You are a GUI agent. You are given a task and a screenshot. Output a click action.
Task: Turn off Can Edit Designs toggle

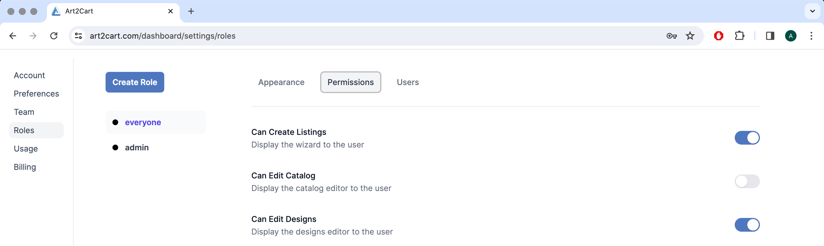747,225
